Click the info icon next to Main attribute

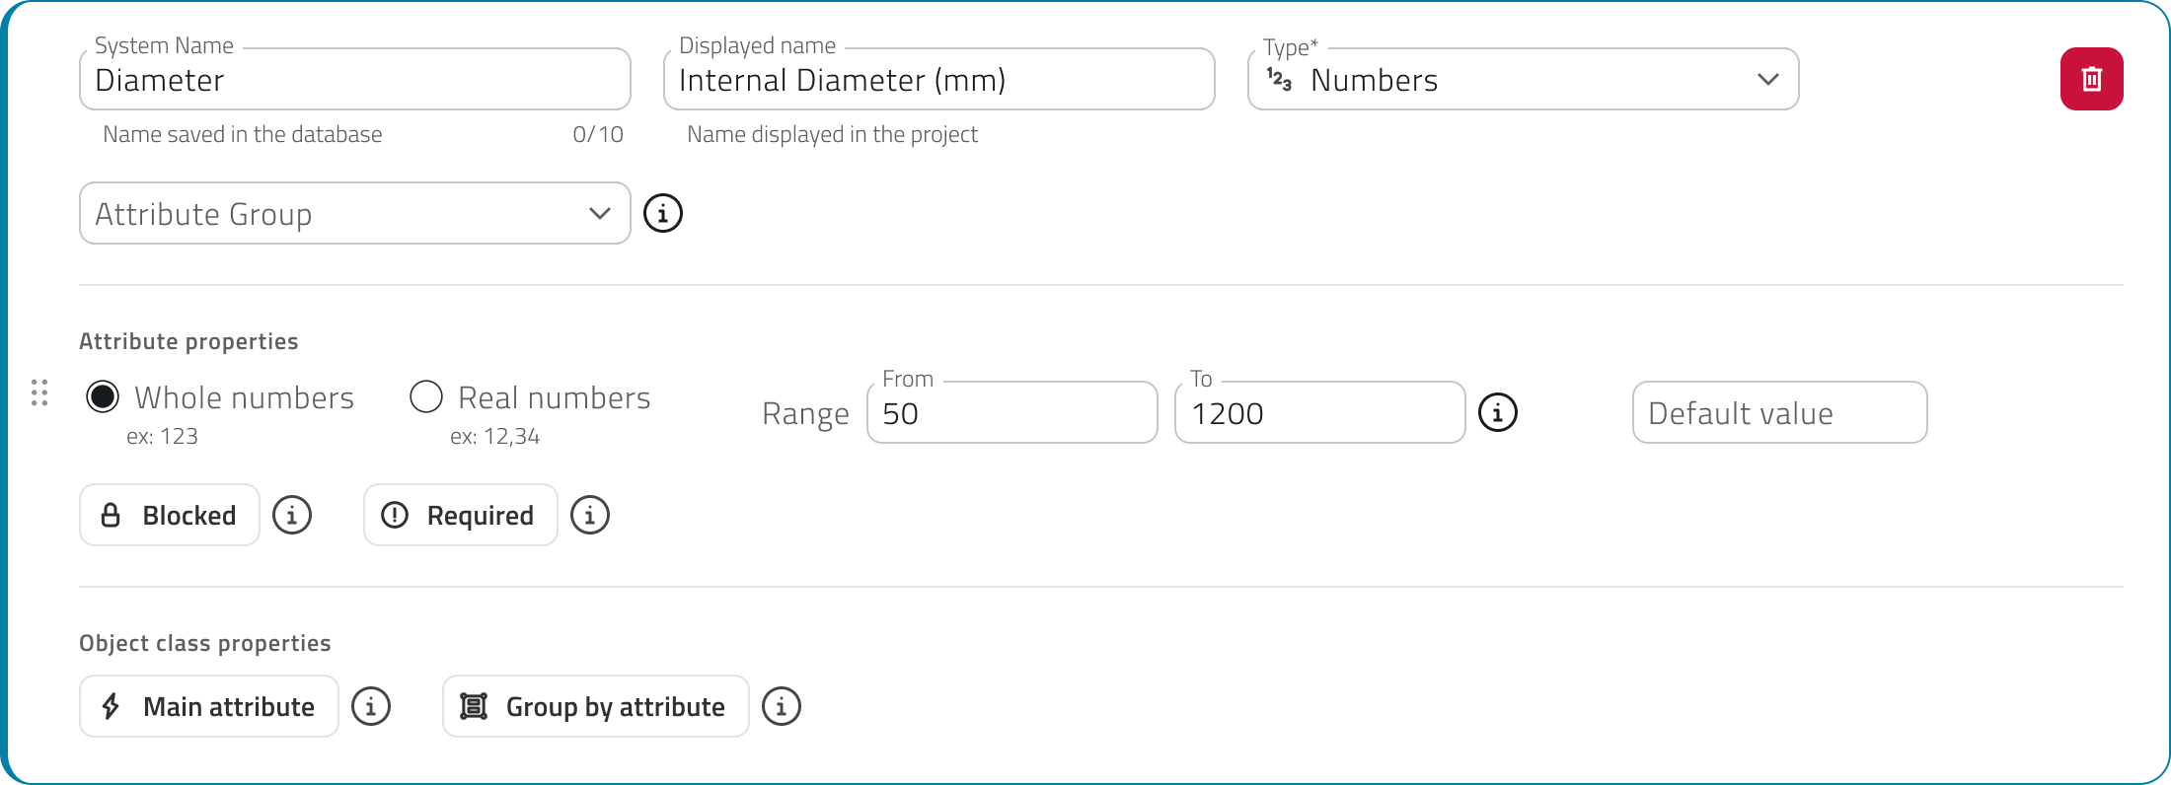370,706
